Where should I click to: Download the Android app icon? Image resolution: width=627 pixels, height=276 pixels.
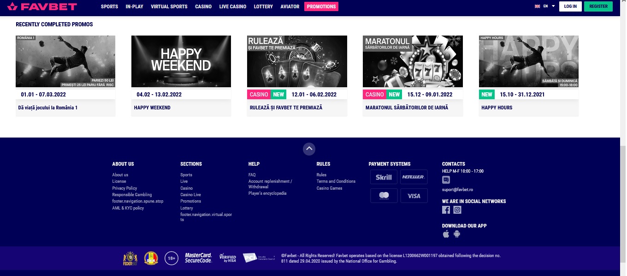(x=457, y=234)
